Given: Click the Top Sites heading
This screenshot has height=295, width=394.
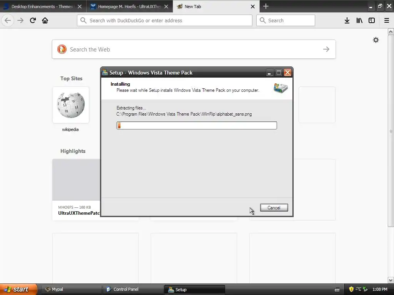Looking at the screenshot, I should pyautogui.click(x=71, y=78).
